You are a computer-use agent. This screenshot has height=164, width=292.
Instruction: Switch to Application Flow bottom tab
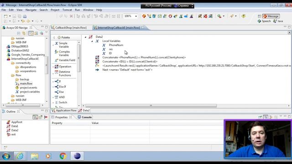64,110
